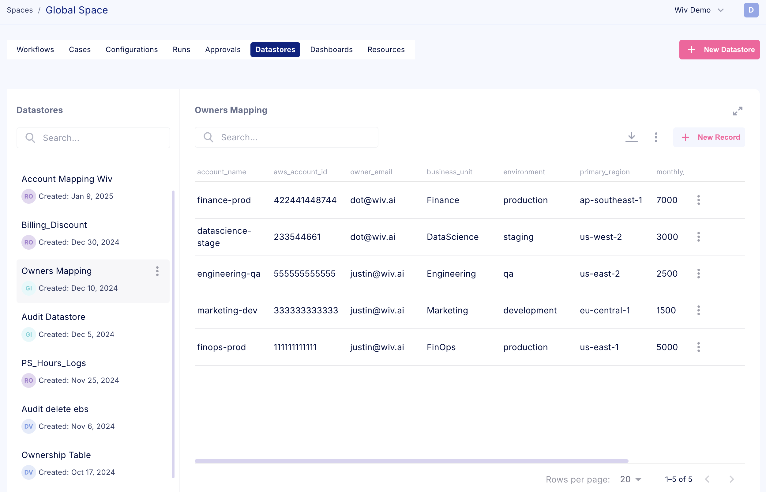Viewport: 766px width, 492px height.
Task: Click the New Datastore button
Action: 719,50
